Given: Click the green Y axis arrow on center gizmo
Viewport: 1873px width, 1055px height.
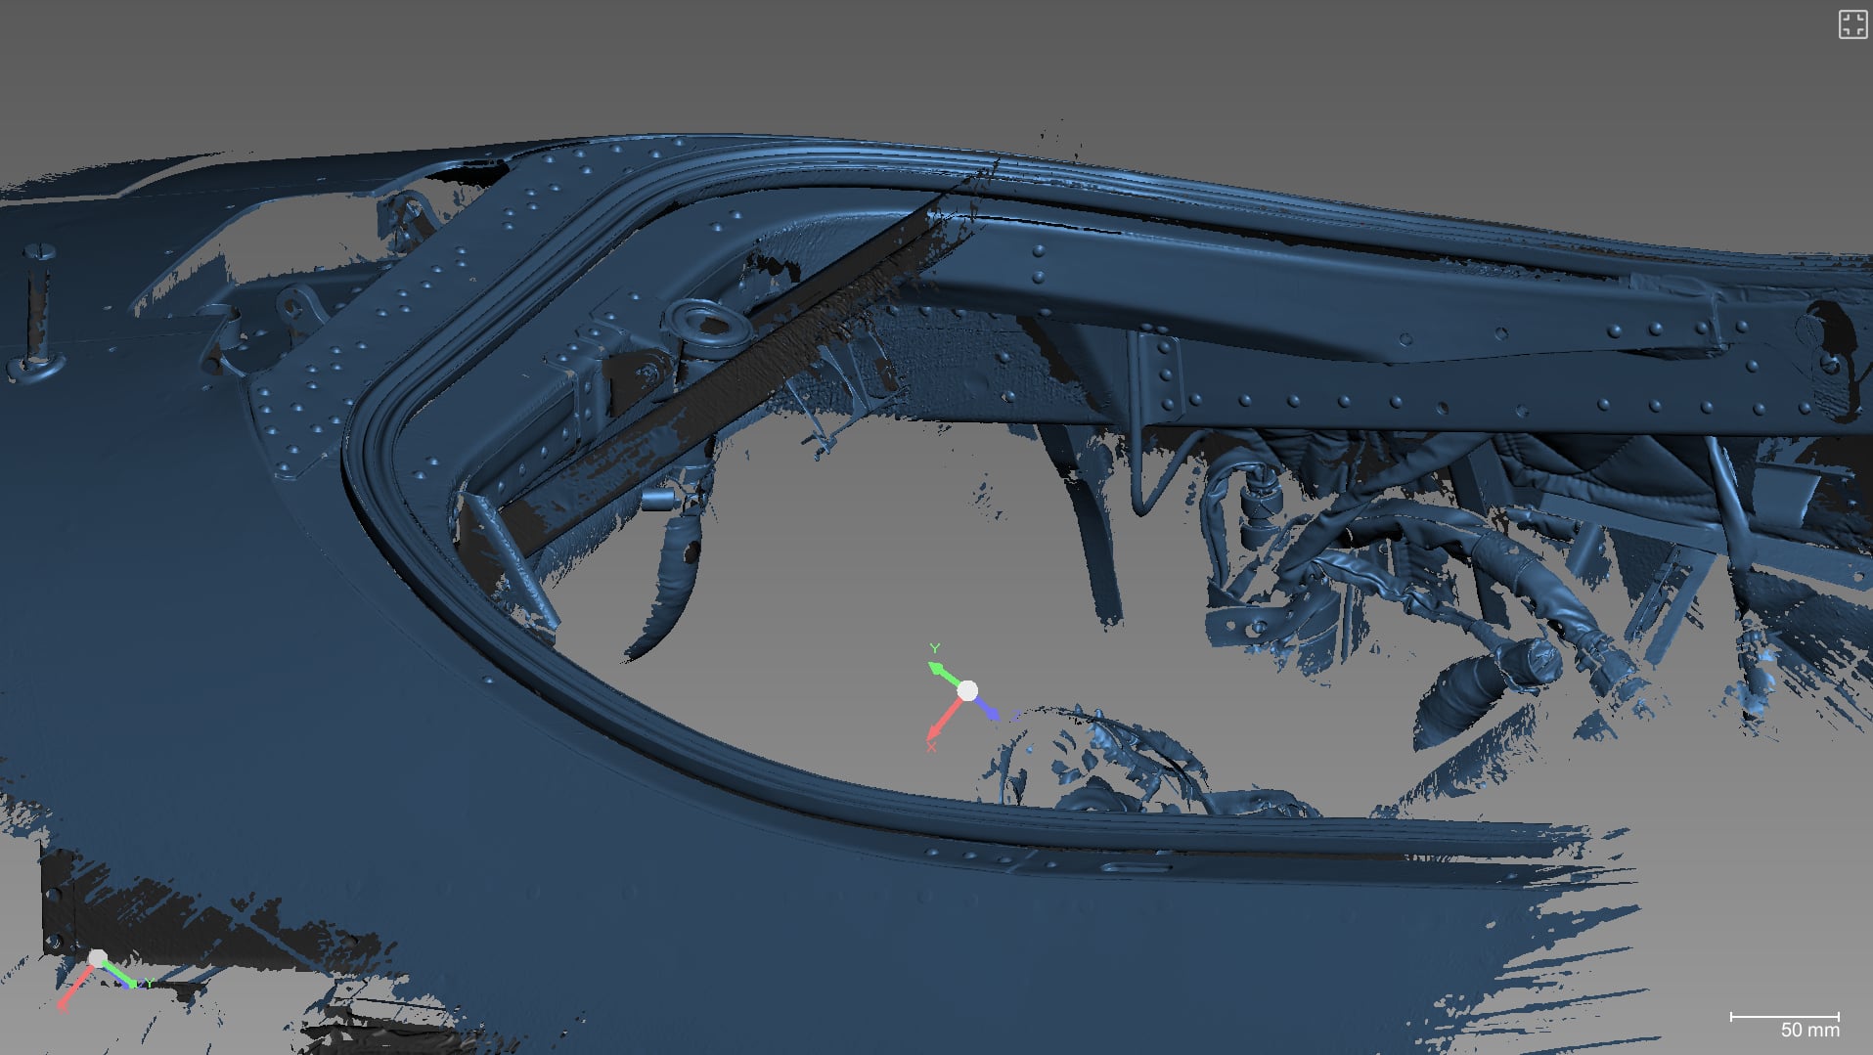Looking at the screenshot, I should coord(944,673).
